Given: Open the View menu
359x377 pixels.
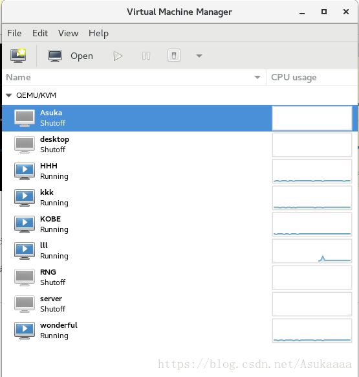Looking at the screenshot, I should [x=68, y=33].
